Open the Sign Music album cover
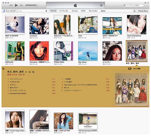 pyautogui.click(x=88, y=51)
